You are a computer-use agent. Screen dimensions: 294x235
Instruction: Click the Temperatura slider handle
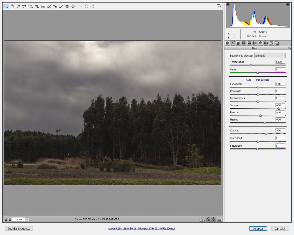tap(251, 65)
